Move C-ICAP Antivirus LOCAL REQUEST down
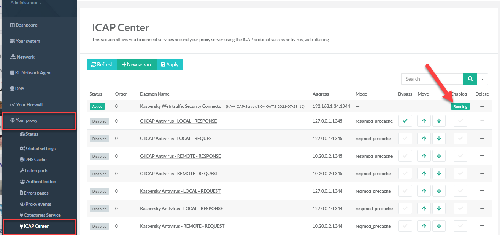Viewport: 500px width, 235px height. tap(439, 139)
